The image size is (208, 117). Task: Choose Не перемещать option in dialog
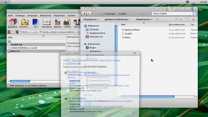click(x=77, y=98)
